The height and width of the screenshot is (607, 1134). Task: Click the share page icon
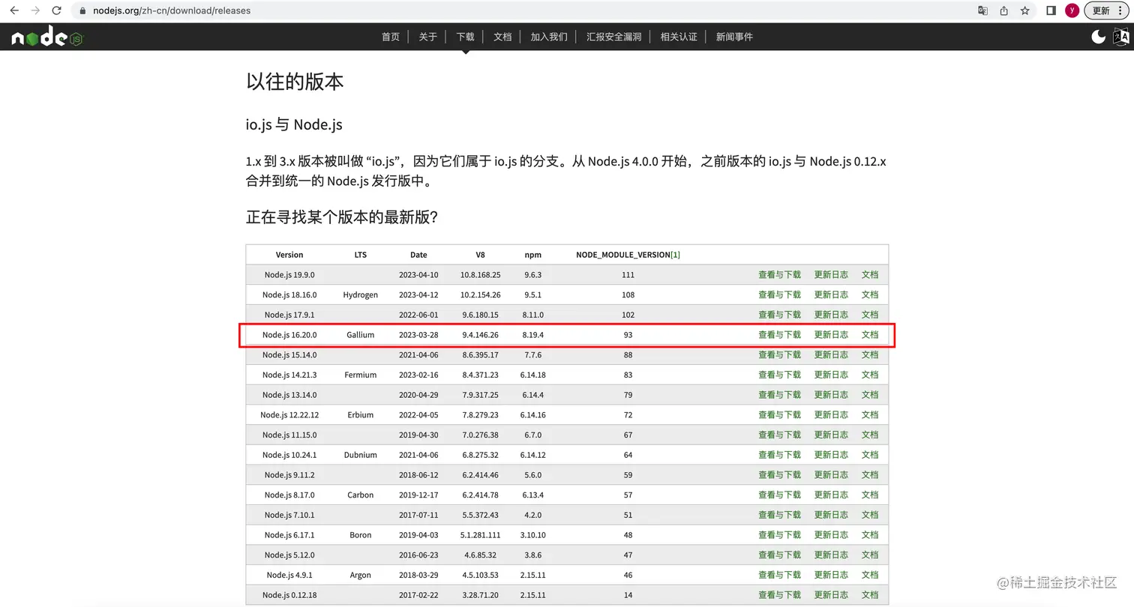click(1003, 10)
